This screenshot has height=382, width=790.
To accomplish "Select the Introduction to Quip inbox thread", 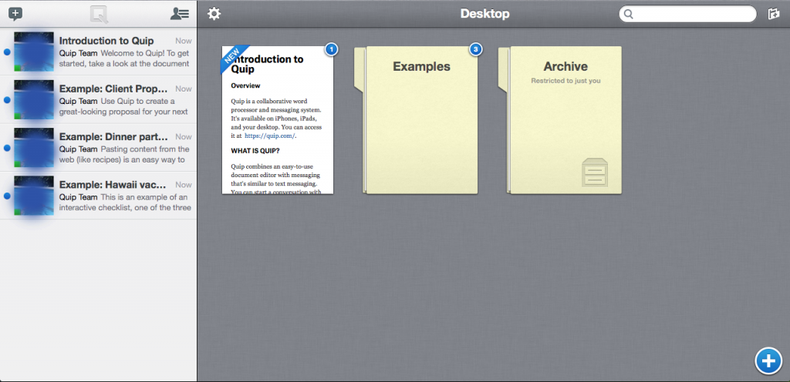I will pyautogui.click(x=98, y=52).
